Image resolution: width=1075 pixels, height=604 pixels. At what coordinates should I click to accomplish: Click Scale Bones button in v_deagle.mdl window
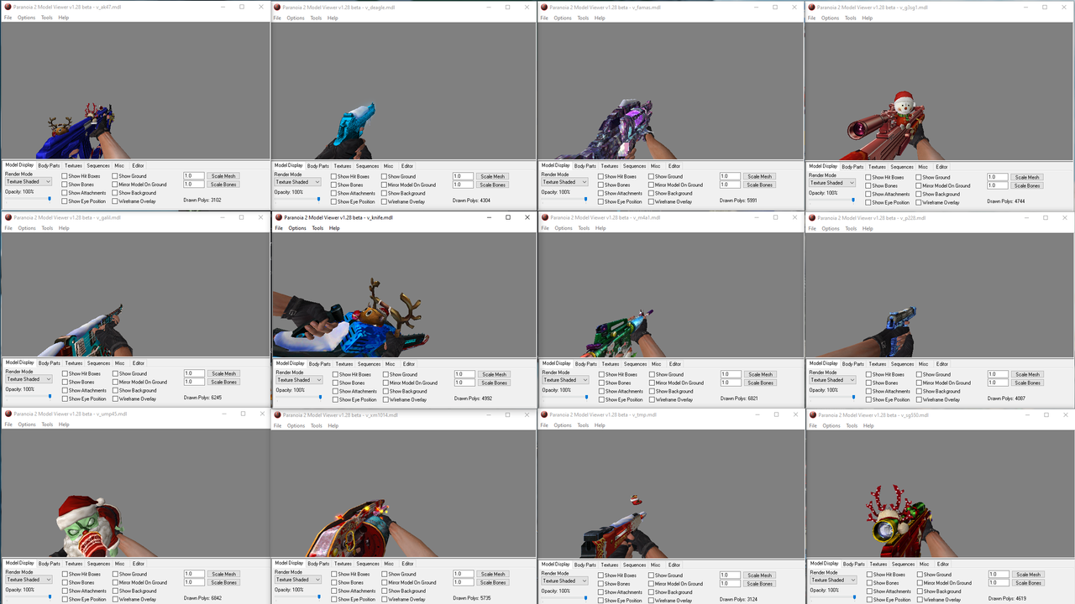tap(492, 185)
